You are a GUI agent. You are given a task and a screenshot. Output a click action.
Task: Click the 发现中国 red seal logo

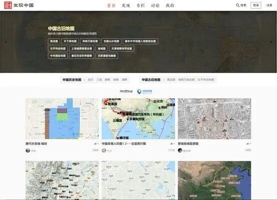pyautogui.click(x=8, y=5)
